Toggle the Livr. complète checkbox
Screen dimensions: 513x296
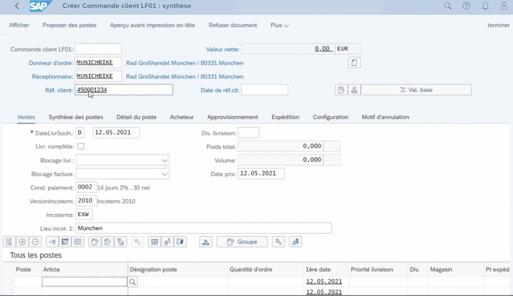81,146
